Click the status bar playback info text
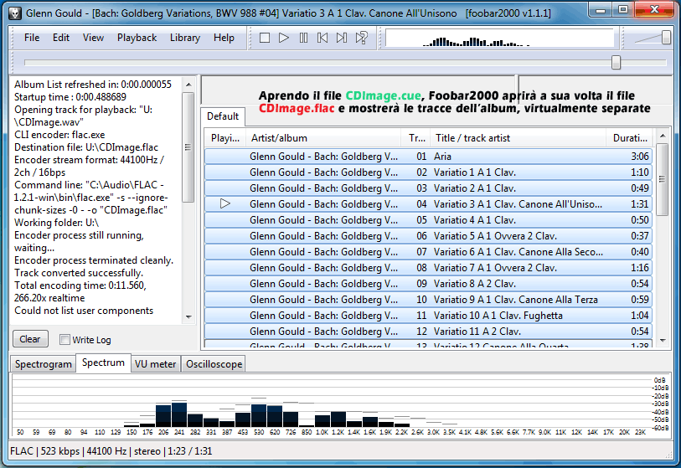The image size is (681, 468). click(x=111, y=451)
